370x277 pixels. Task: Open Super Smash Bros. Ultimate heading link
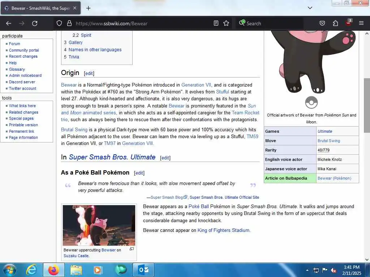pos(112,157)
